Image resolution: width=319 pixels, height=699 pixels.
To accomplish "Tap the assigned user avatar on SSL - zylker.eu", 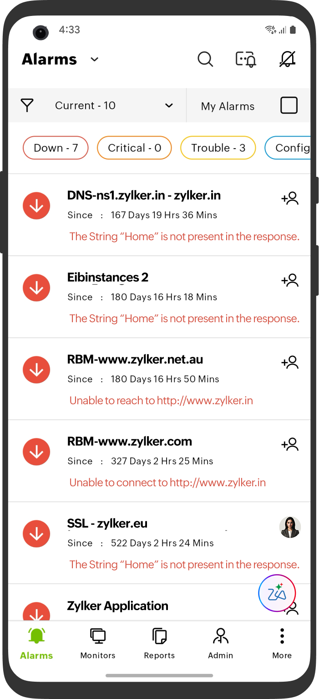I will pos(290,527).
